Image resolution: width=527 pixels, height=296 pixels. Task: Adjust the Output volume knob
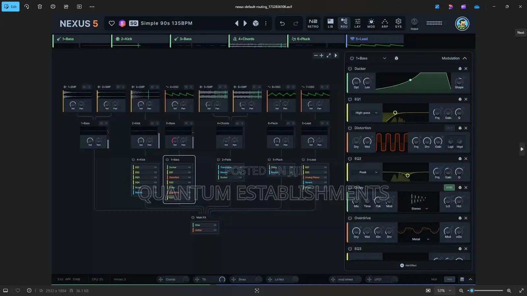[414, 22]
